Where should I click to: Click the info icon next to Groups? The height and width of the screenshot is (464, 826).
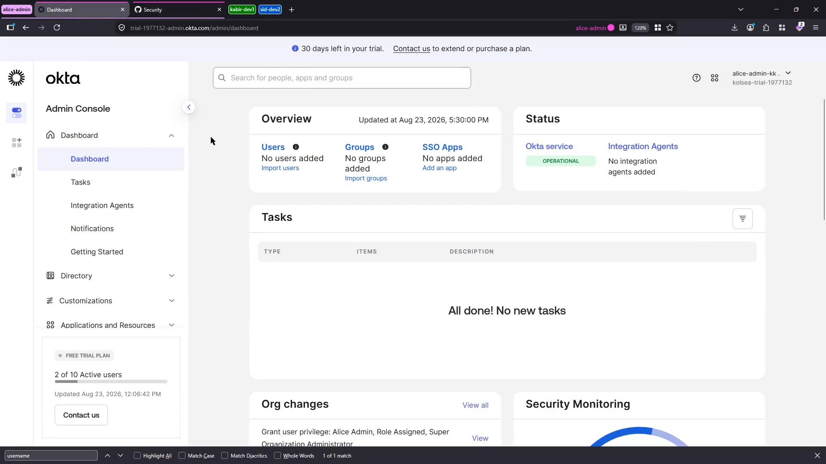click(385, 147)
